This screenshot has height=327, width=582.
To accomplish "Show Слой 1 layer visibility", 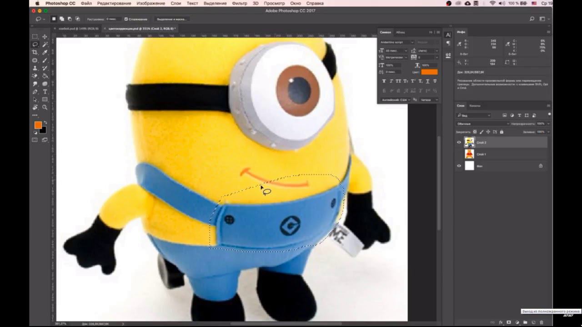I will point(459,154).
